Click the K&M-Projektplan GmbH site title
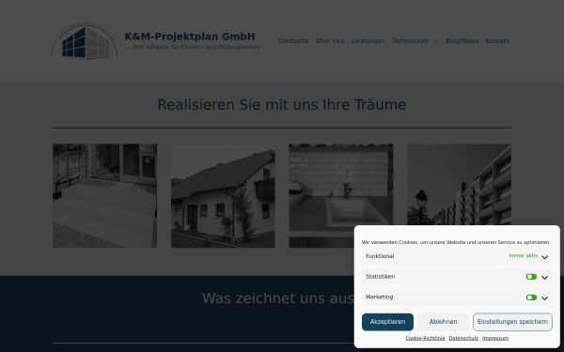Viewport: 564px width, 352px height. coord(190,37)
